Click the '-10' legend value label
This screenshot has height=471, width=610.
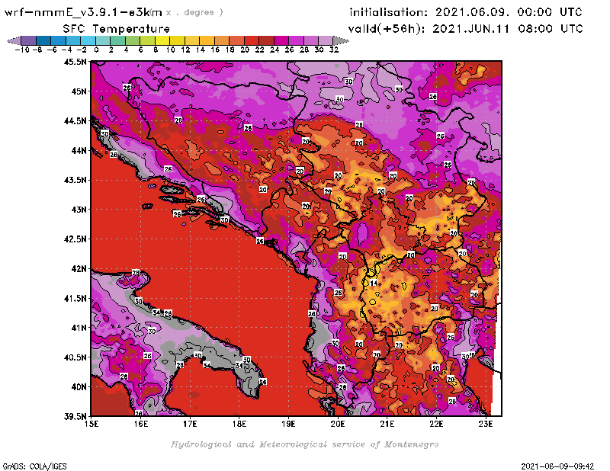pyautogui.click(x=22, y=50)
